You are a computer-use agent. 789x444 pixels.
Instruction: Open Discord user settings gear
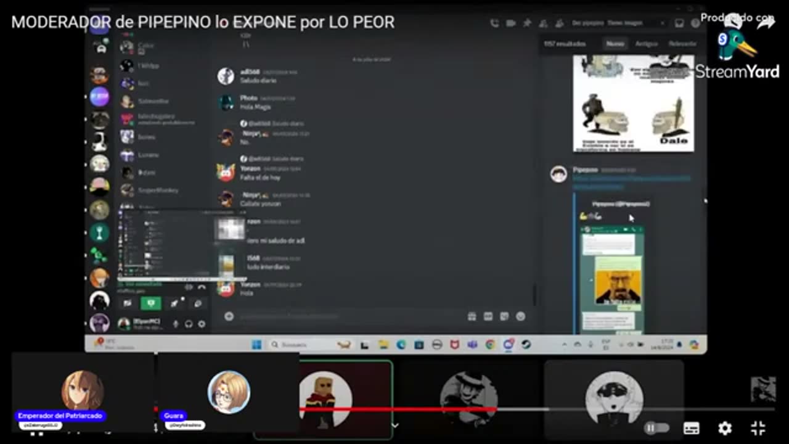tap(202, 323)
